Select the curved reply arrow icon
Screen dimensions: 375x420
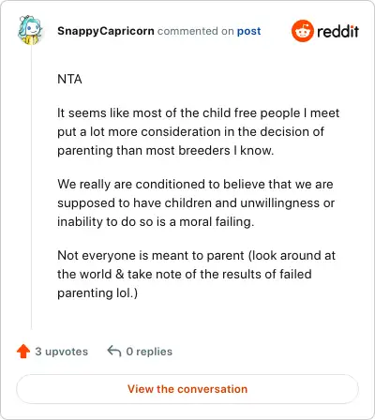114,352
